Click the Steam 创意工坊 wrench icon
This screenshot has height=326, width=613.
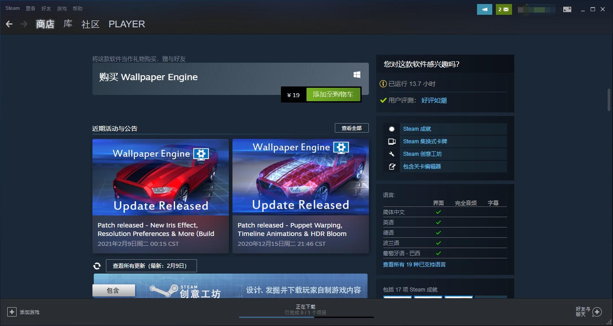[392, 154]
